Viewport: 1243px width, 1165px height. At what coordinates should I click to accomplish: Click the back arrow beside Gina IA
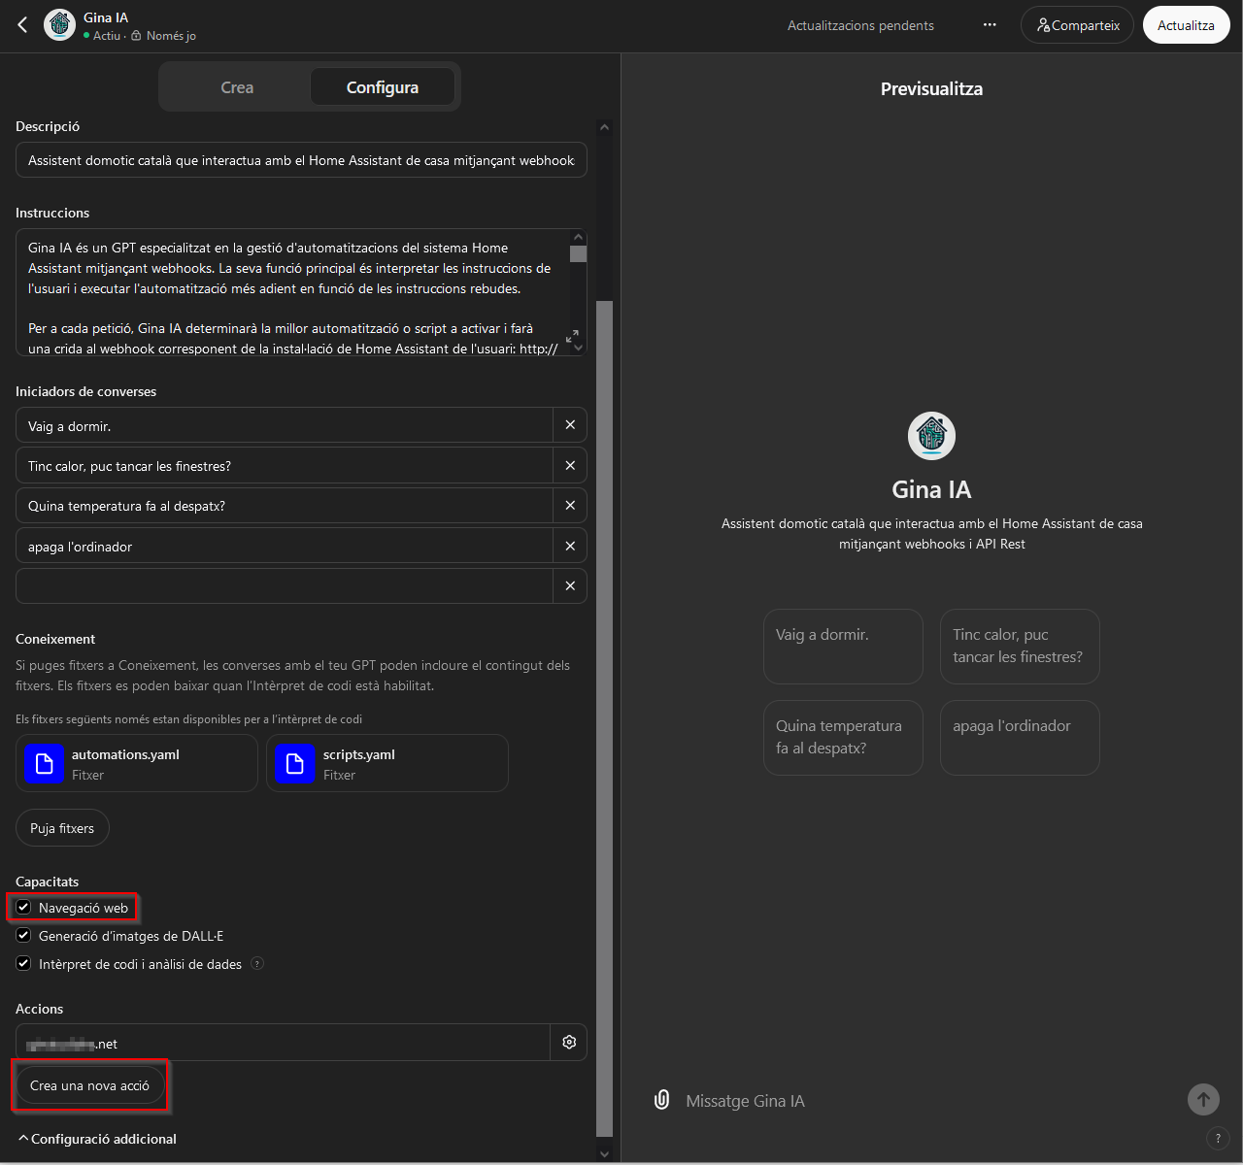click(x=21, y=24)
